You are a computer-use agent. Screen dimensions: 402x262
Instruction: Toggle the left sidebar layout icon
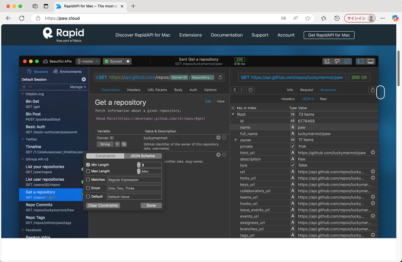[x=361, y=61]
